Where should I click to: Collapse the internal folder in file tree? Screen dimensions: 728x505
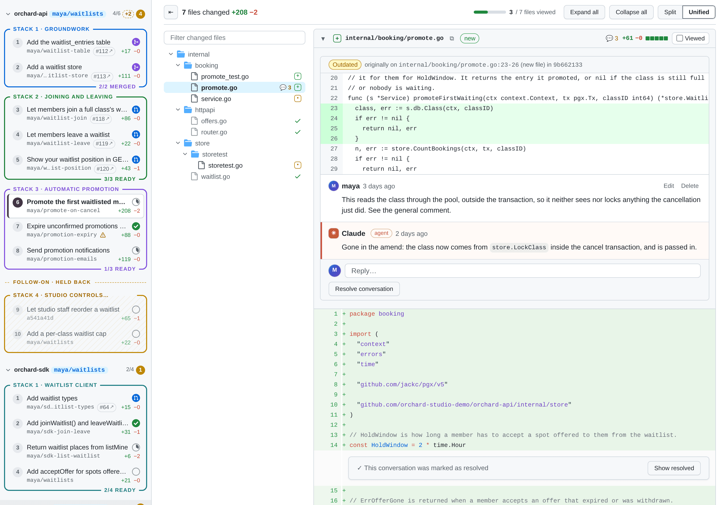pyautogui.click(x=171, y=54)
